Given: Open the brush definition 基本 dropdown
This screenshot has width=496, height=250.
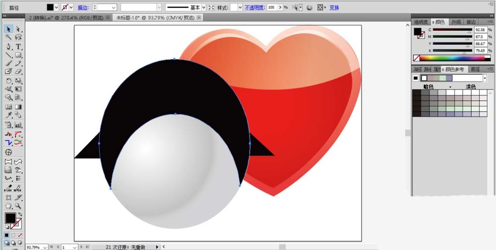Looking at the screenshot, I should 203,7.
